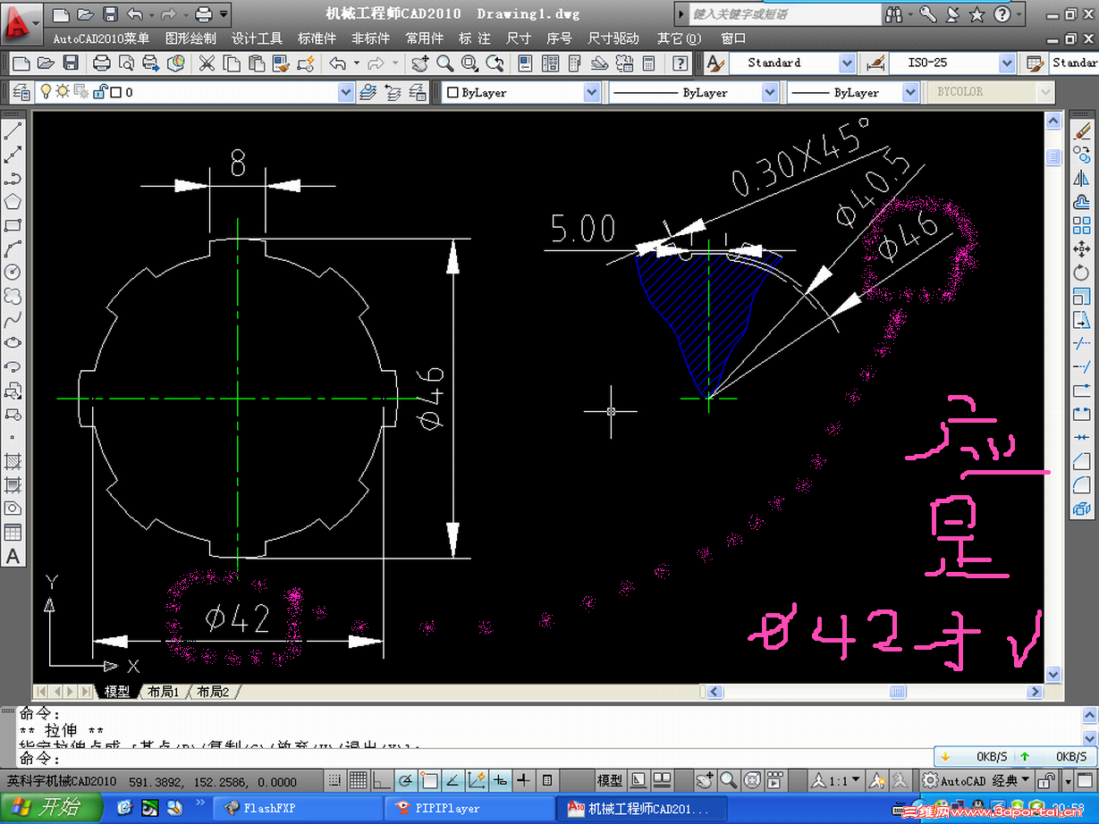Select the Polygon draw tool
1099x824 pixels.
[13, 202]
